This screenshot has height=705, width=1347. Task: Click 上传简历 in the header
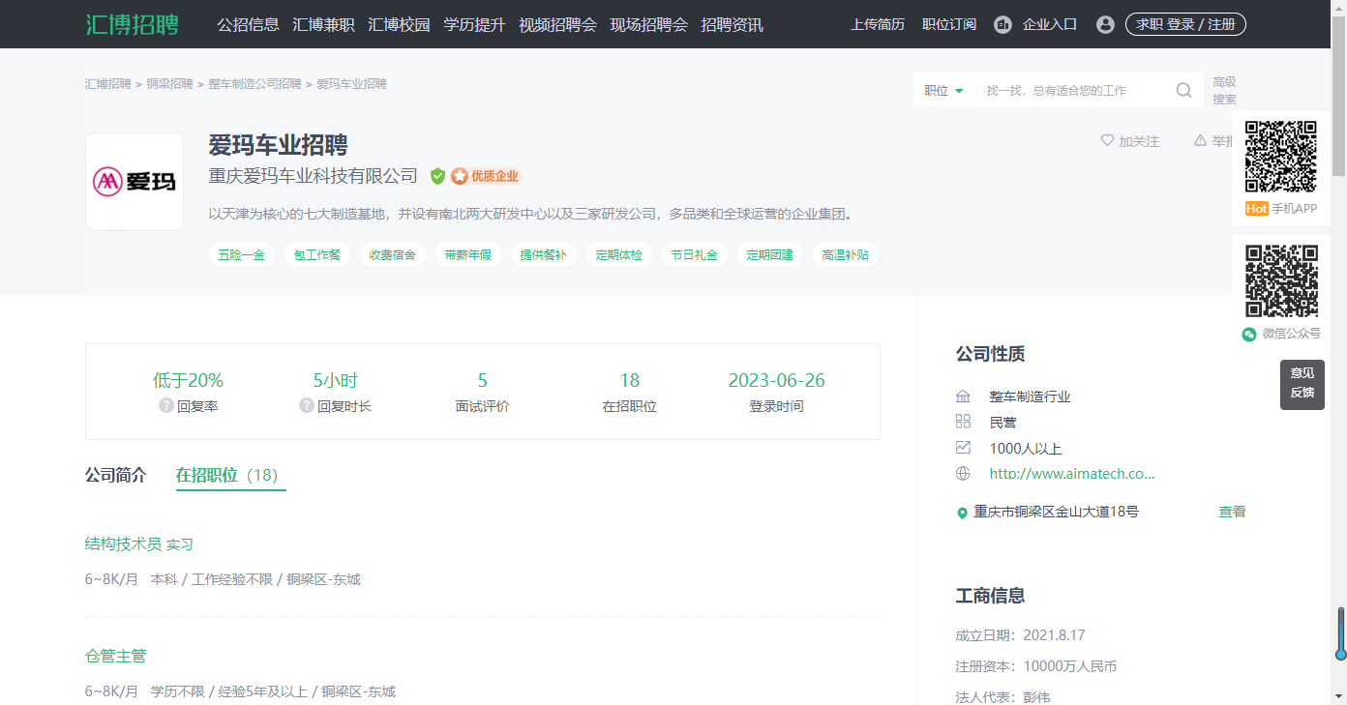tap(878, 24)
